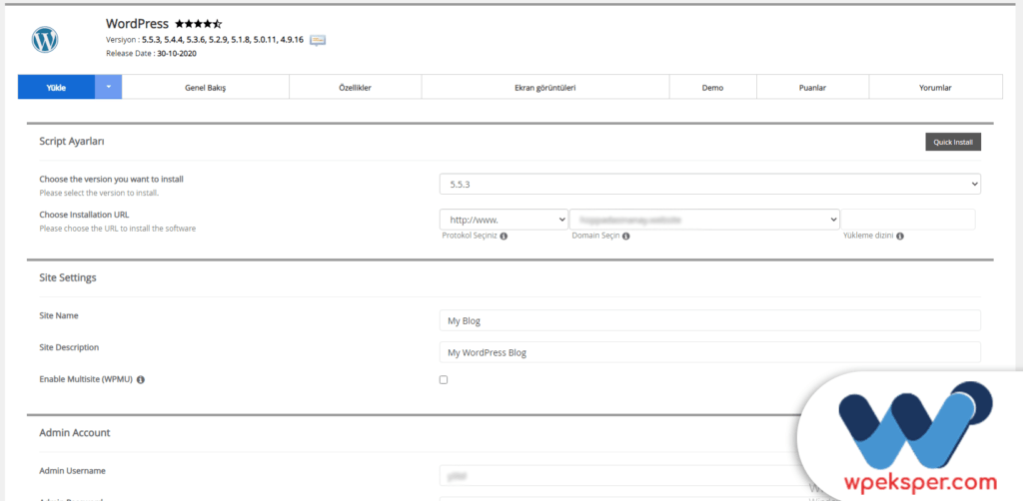Click the Site Description field
The image size is (1023, 501).
click(x=710, y=352)
